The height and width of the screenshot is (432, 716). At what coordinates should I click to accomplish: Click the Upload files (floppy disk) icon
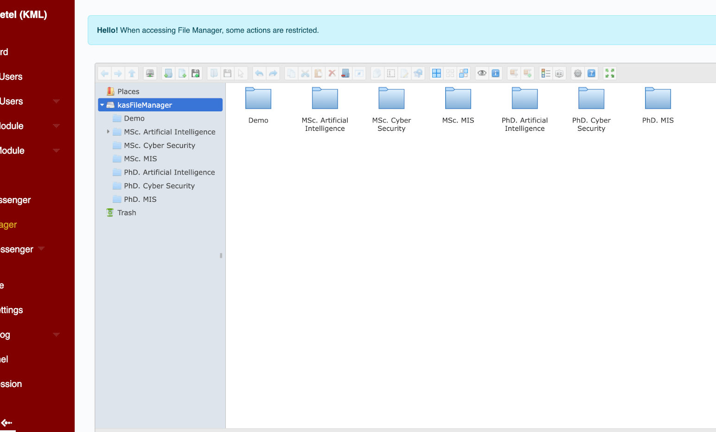[196, 73]
